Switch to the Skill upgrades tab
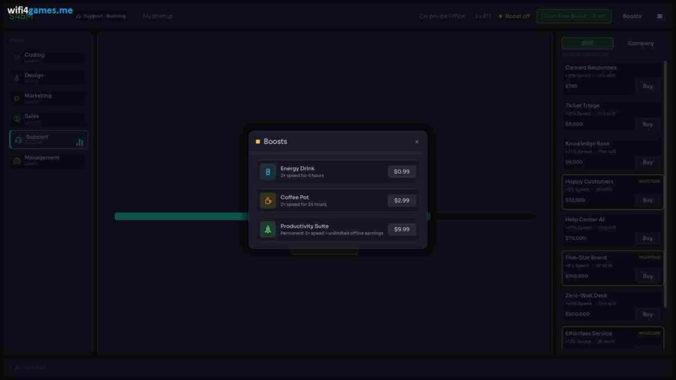This screenshot has height=380, width=676. click(x=587, y=43)
